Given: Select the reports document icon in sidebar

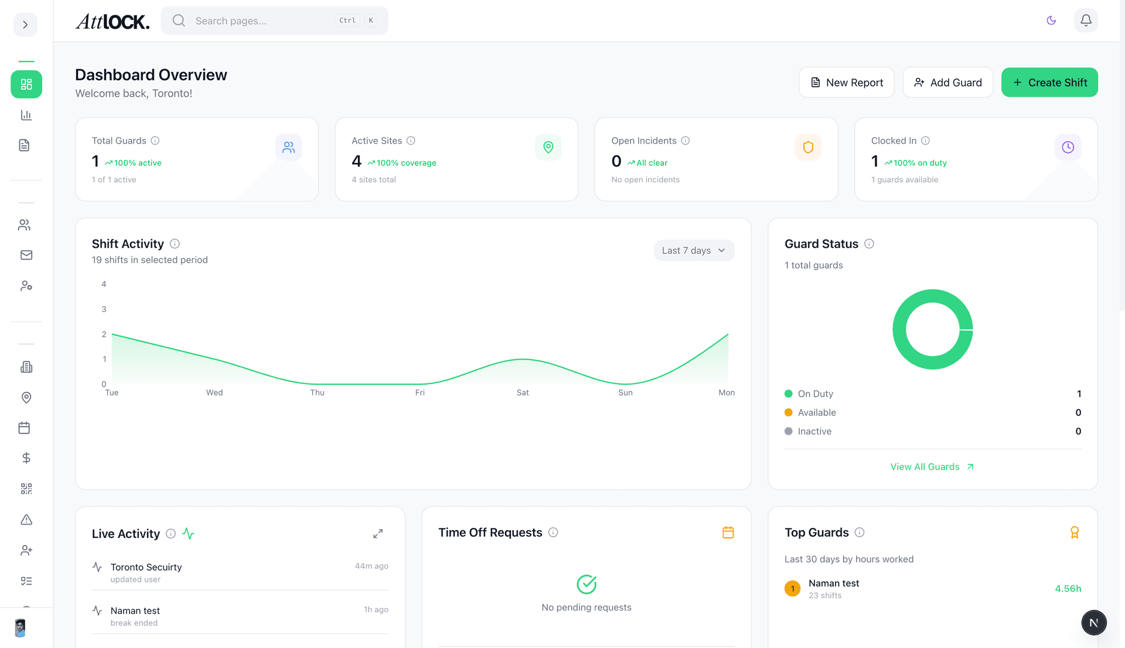Looking at the screenshot, I should coord(26,145).
